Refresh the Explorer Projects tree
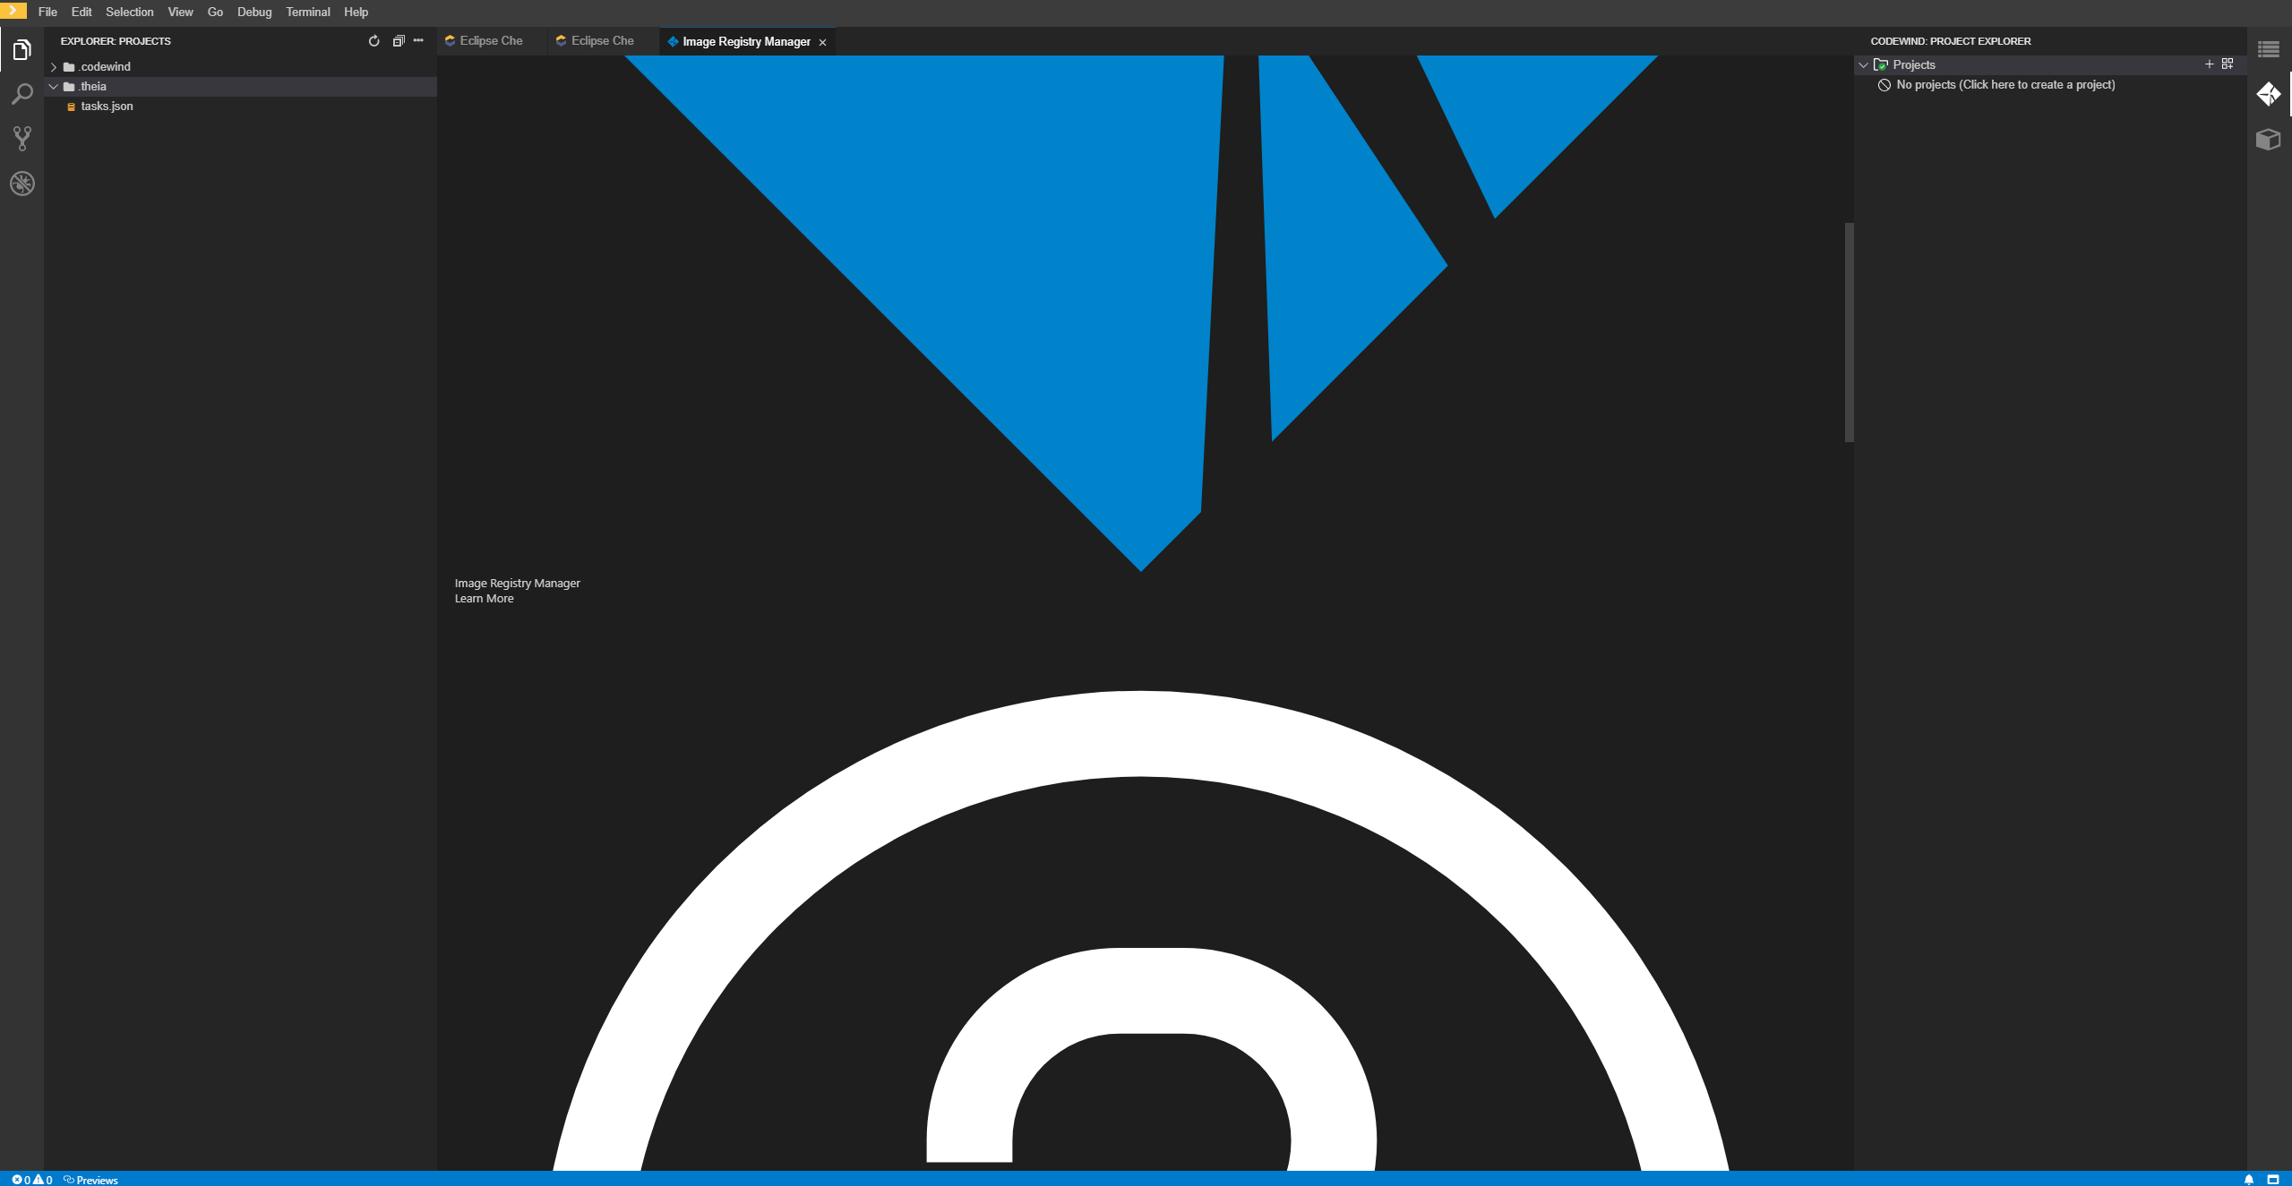Image resolution: width=2292 pixels, height=1186 pixels. [x=373, y=41]
